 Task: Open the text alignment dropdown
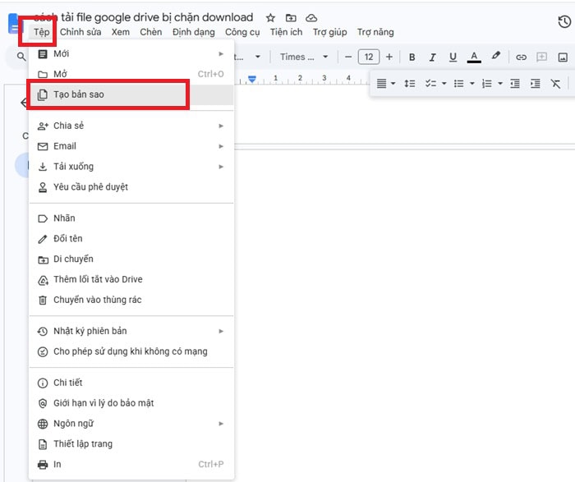coord(386,84)
